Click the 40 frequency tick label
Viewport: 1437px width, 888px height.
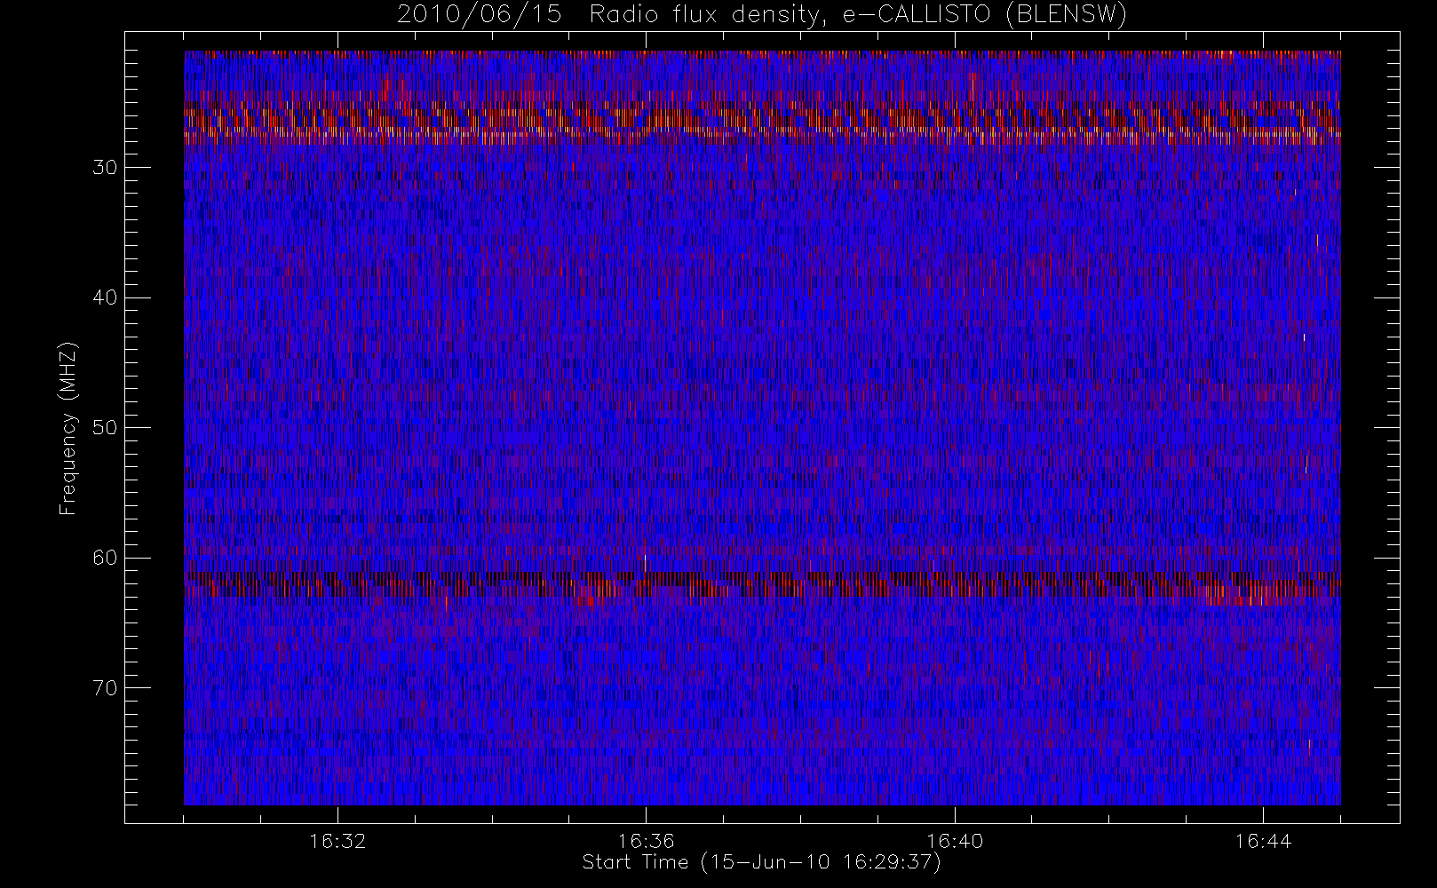[x=105, y=297]
